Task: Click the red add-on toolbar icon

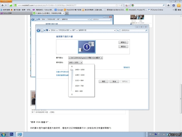Action: (x=126, y=5)
